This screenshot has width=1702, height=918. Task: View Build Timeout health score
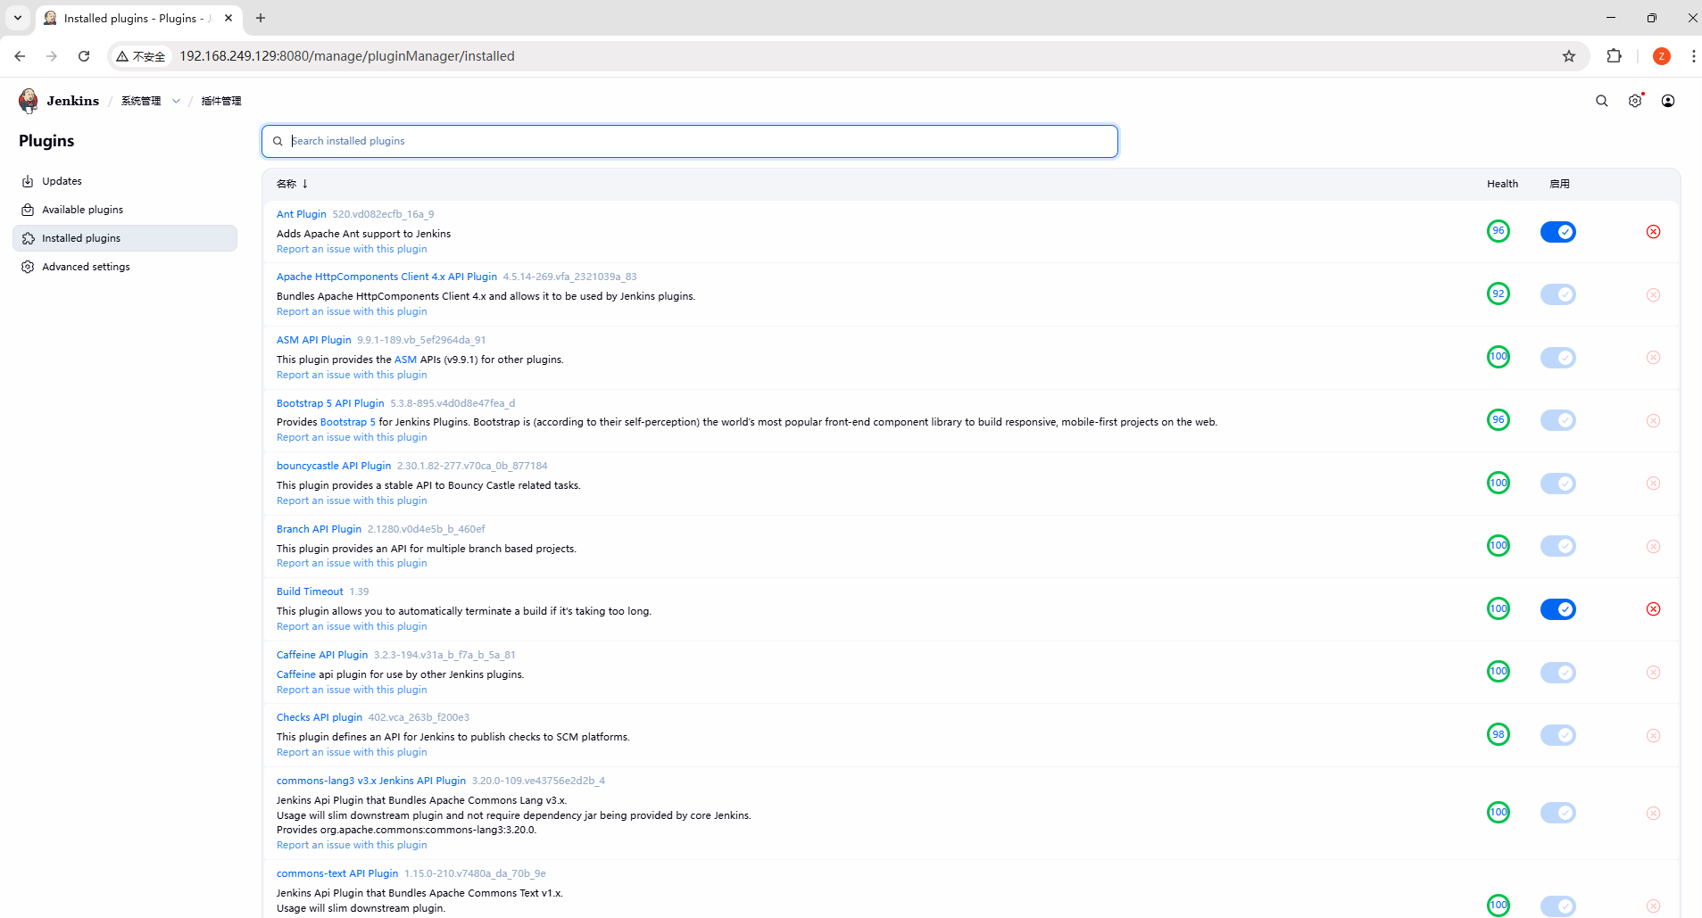(1499, 608)
